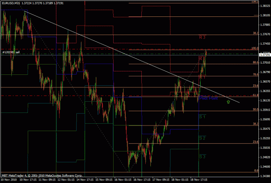
Task: Click time axis label '16 Nov 17:15'
Action: [x=141, y=180]
